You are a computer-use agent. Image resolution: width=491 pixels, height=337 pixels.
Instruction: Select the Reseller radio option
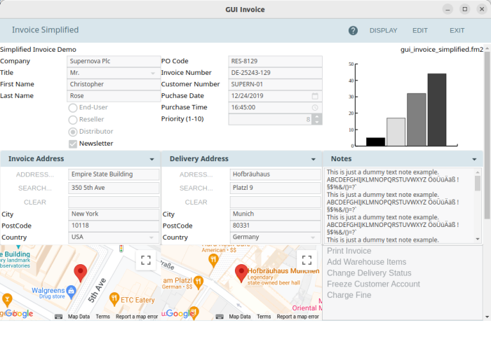73,120
